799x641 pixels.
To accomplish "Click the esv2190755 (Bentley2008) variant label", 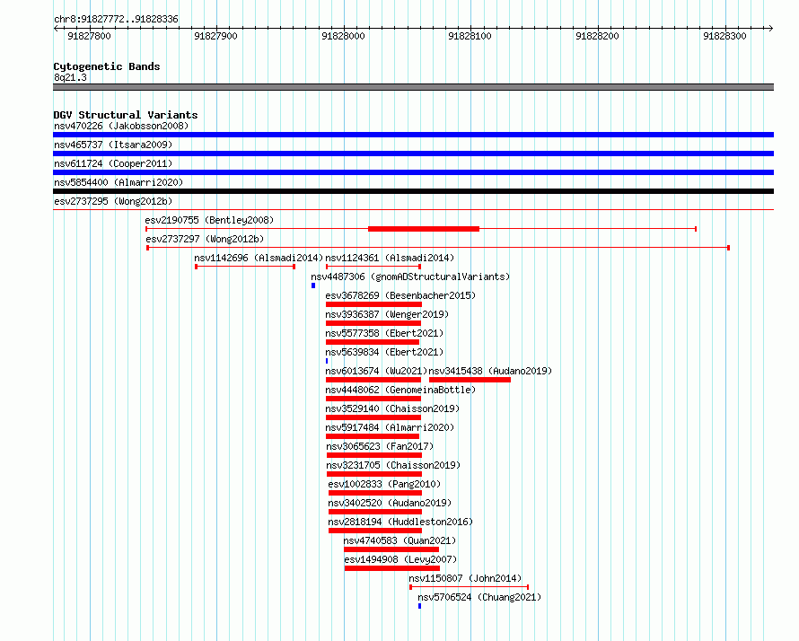I will 209,220.
